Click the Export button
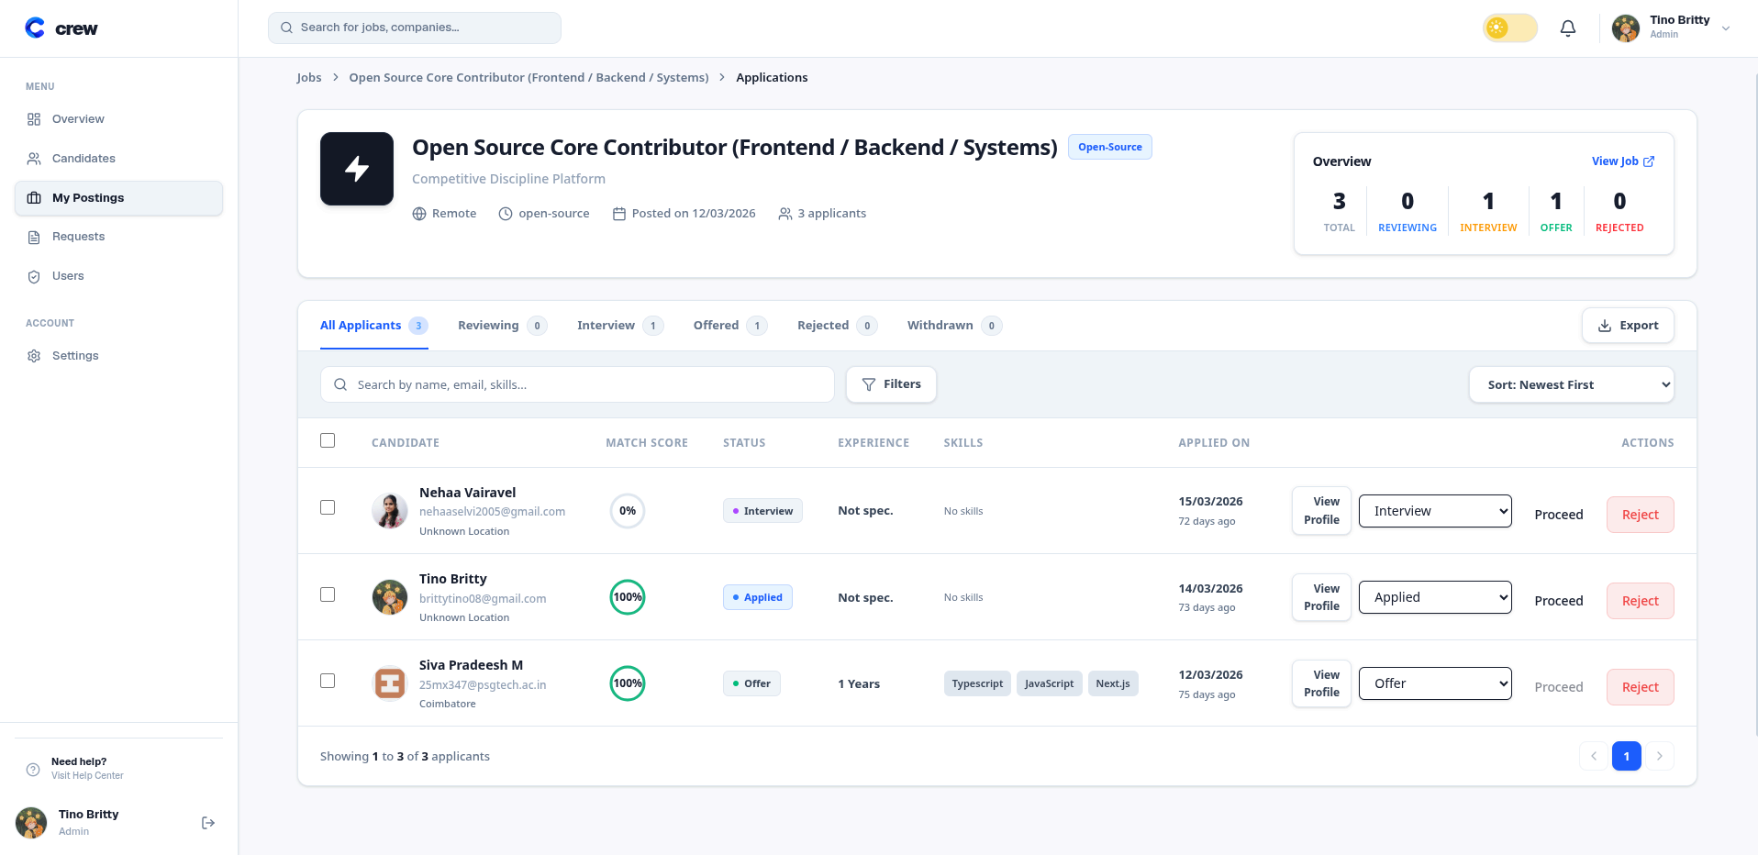This screenshot has height=855, width=1758. 1628,326
